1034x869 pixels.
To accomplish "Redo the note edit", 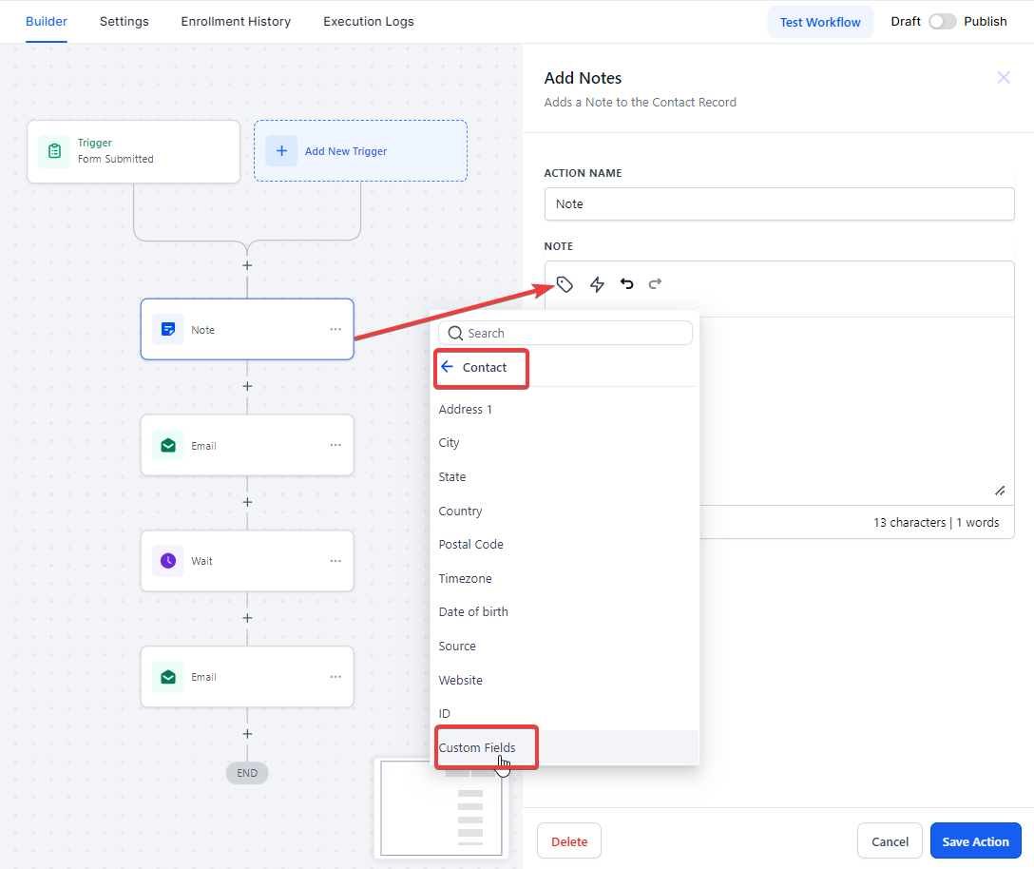I will click(655, 283).
